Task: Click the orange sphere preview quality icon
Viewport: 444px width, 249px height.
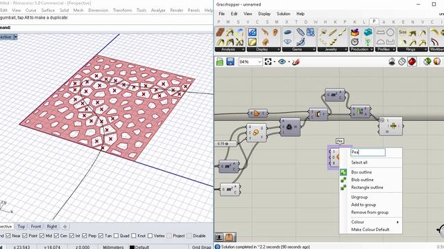Action: coord(436,62)
